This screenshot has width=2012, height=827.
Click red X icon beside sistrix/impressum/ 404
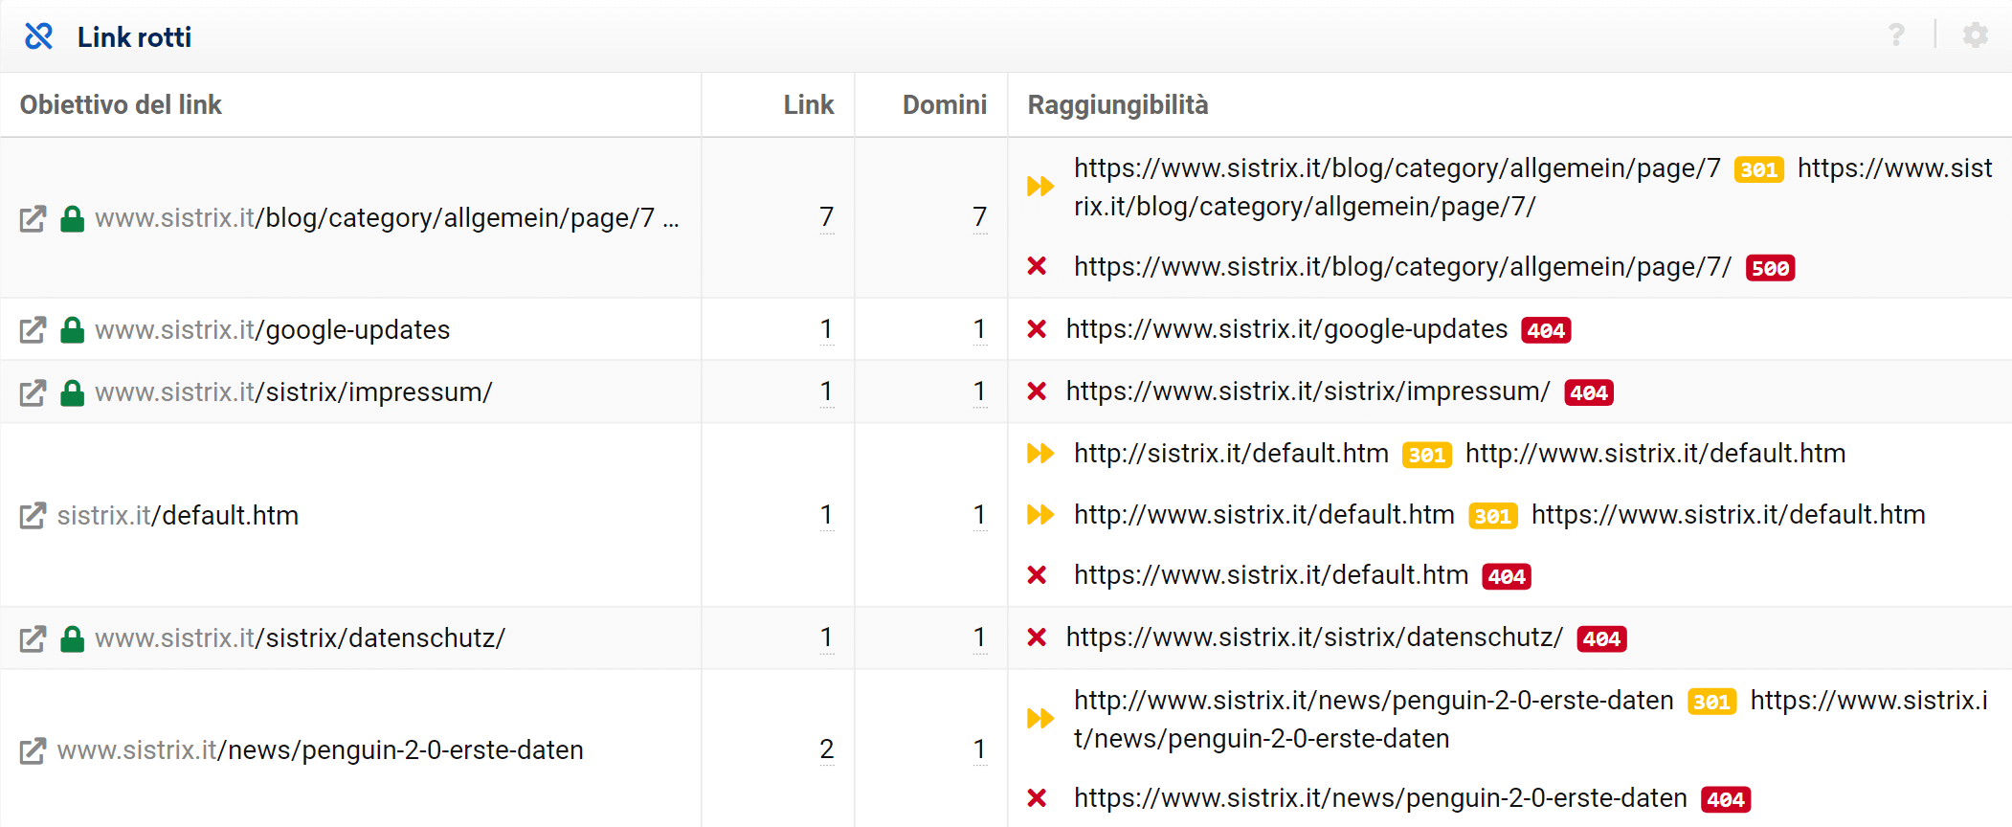pyautogui.click(x=1037, y=391)
